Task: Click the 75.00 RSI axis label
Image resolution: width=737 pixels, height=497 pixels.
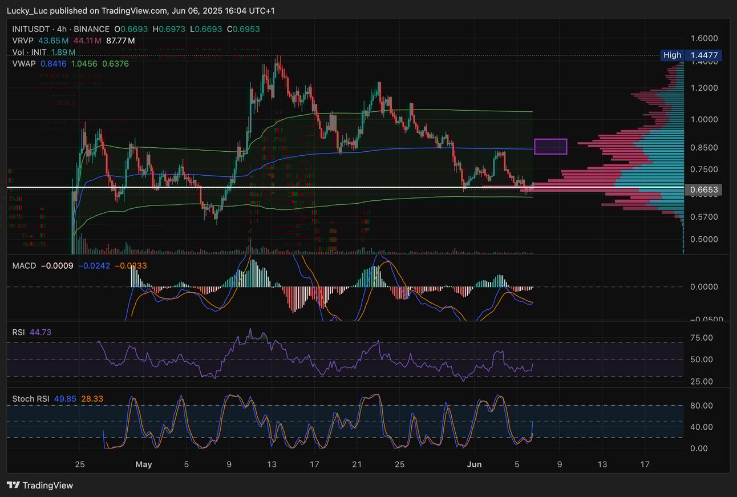Action: [702, 338]
